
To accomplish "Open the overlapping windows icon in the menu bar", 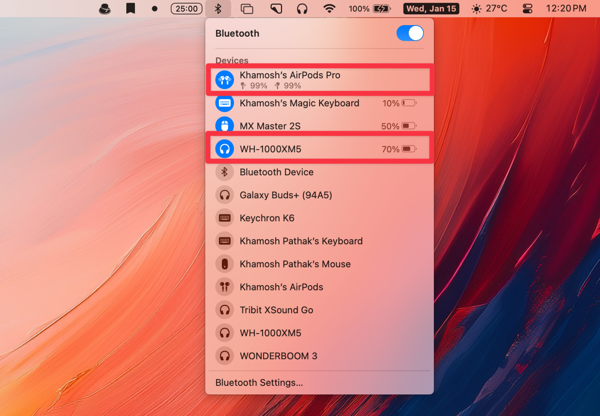I will (247, 9).
